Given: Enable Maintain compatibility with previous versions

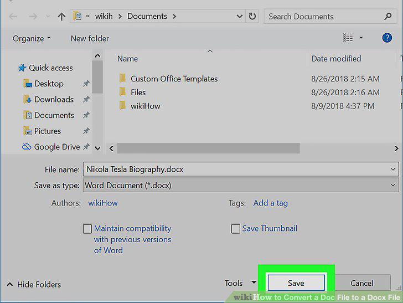Looking at the screenshot, I should click(x=87, y=229).
